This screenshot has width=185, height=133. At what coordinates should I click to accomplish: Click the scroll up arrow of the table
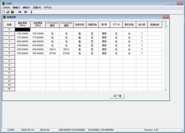coord(166,23)
